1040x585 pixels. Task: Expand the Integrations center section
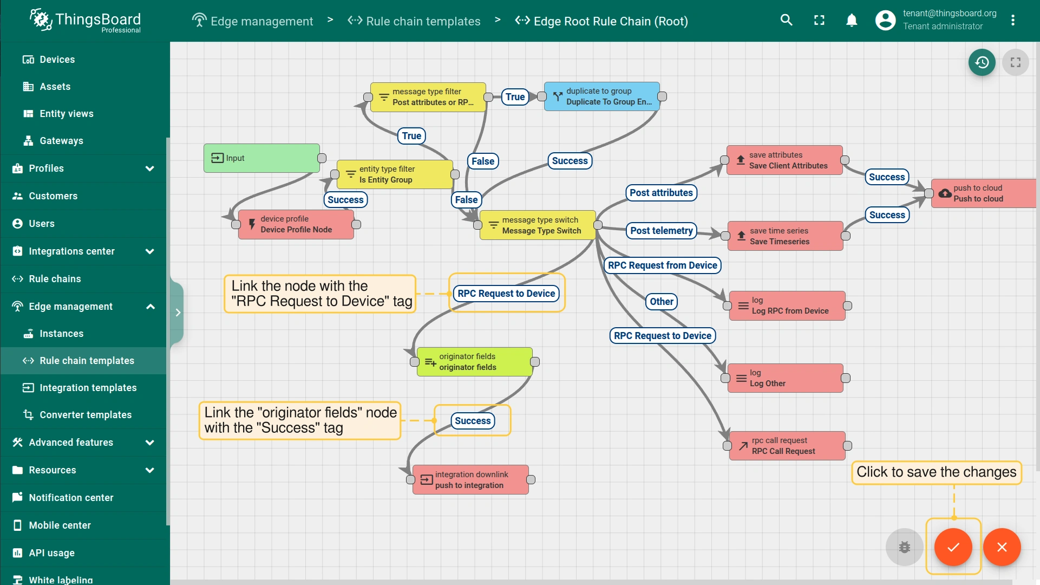tap(149, 251)
